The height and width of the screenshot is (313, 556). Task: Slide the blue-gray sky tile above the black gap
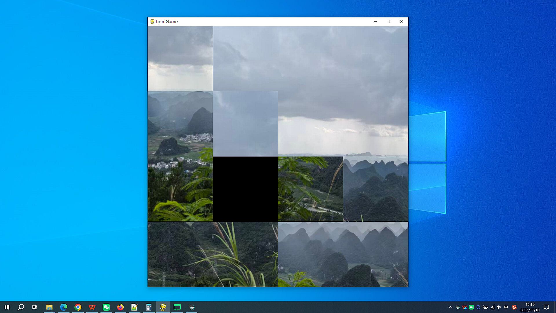tap(245, 124)
